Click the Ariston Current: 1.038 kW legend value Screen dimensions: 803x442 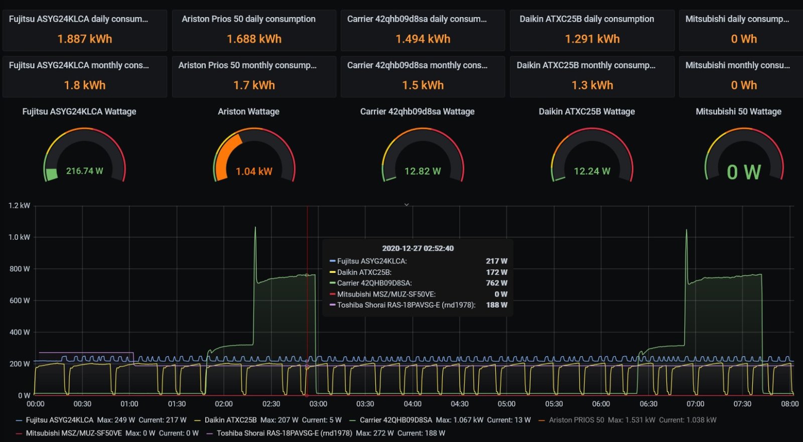point(688,420)
